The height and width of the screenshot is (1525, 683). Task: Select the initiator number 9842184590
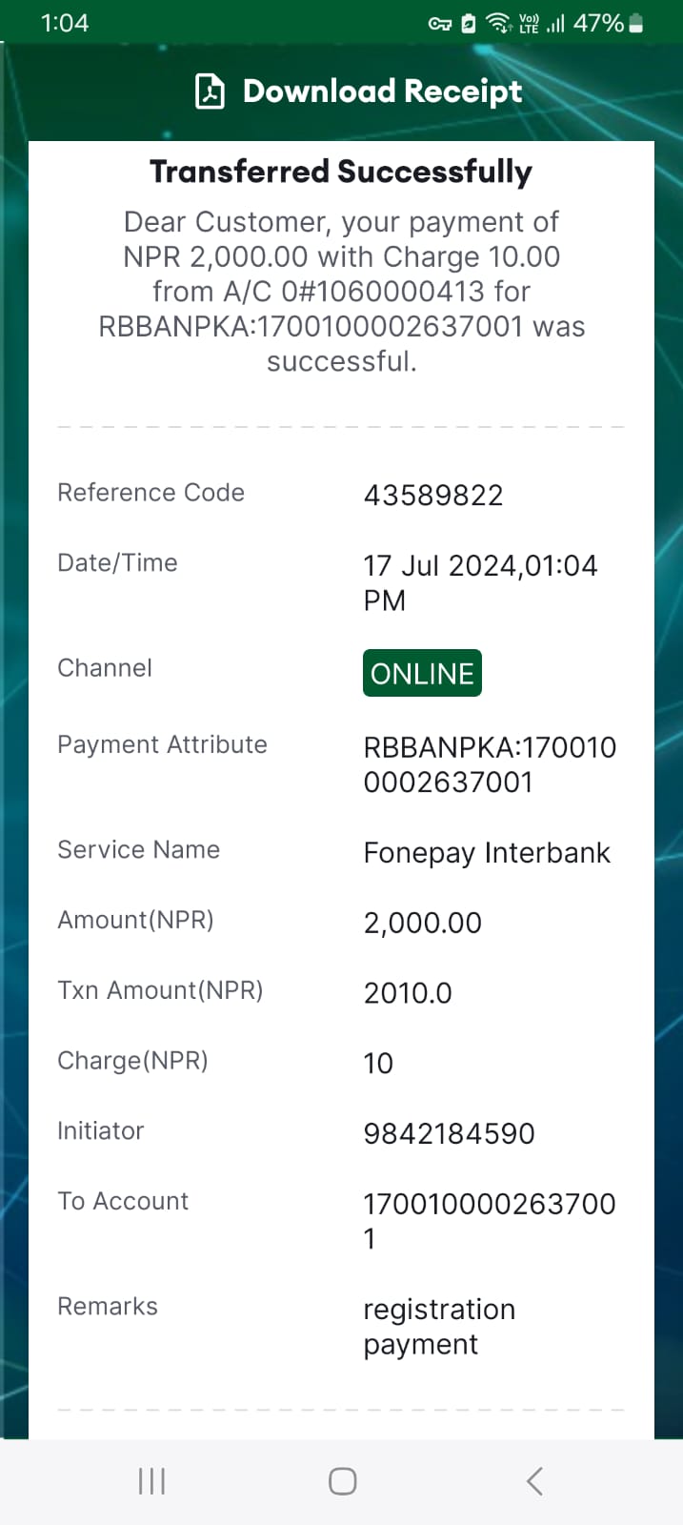pyautogui.click(x=450, y=1133)
